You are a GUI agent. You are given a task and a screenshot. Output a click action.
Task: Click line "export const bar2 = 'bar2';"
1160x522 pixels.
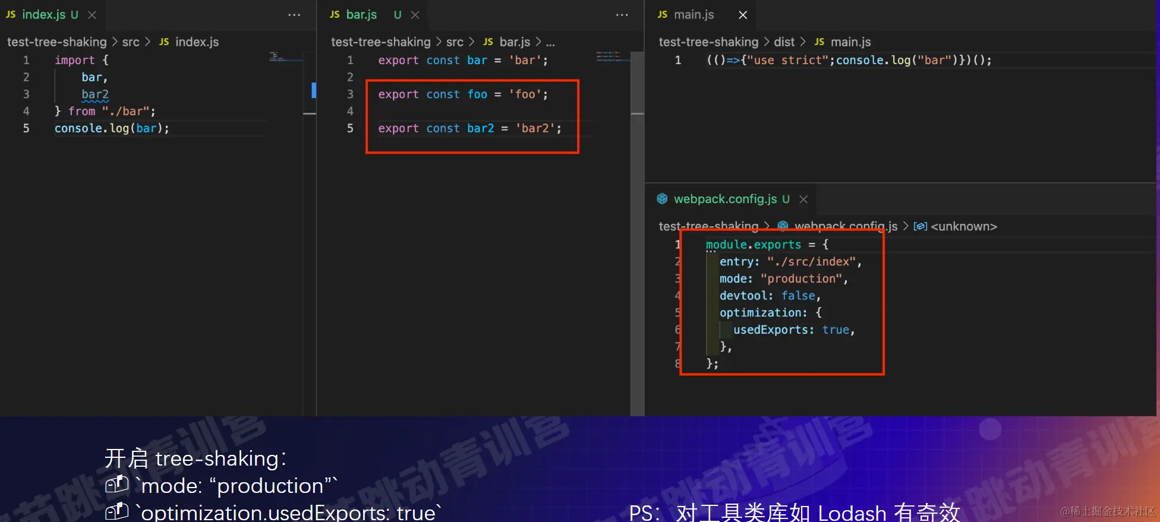[469, 128]
